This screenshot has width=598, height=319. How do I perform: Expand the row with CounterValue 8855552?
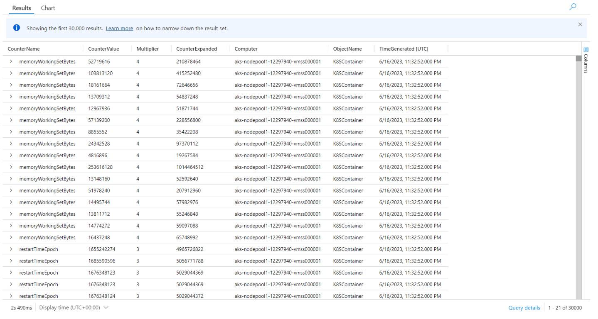point(11,132)
